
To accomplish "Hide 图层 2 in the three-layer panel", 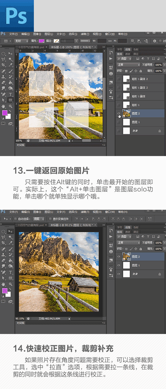I will click(x=119, y=256).
